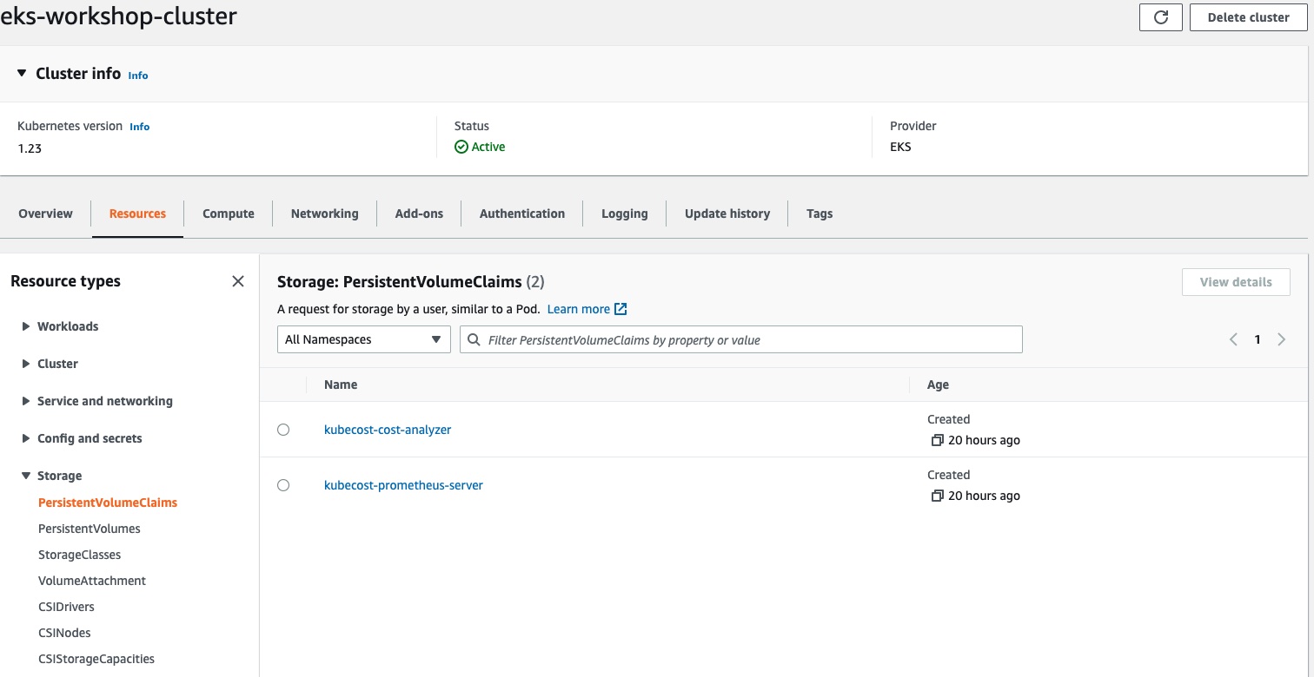Click the external link icon beside Learn more
The width and height of the screenshot is (1314, 677).
coord(620,309)
